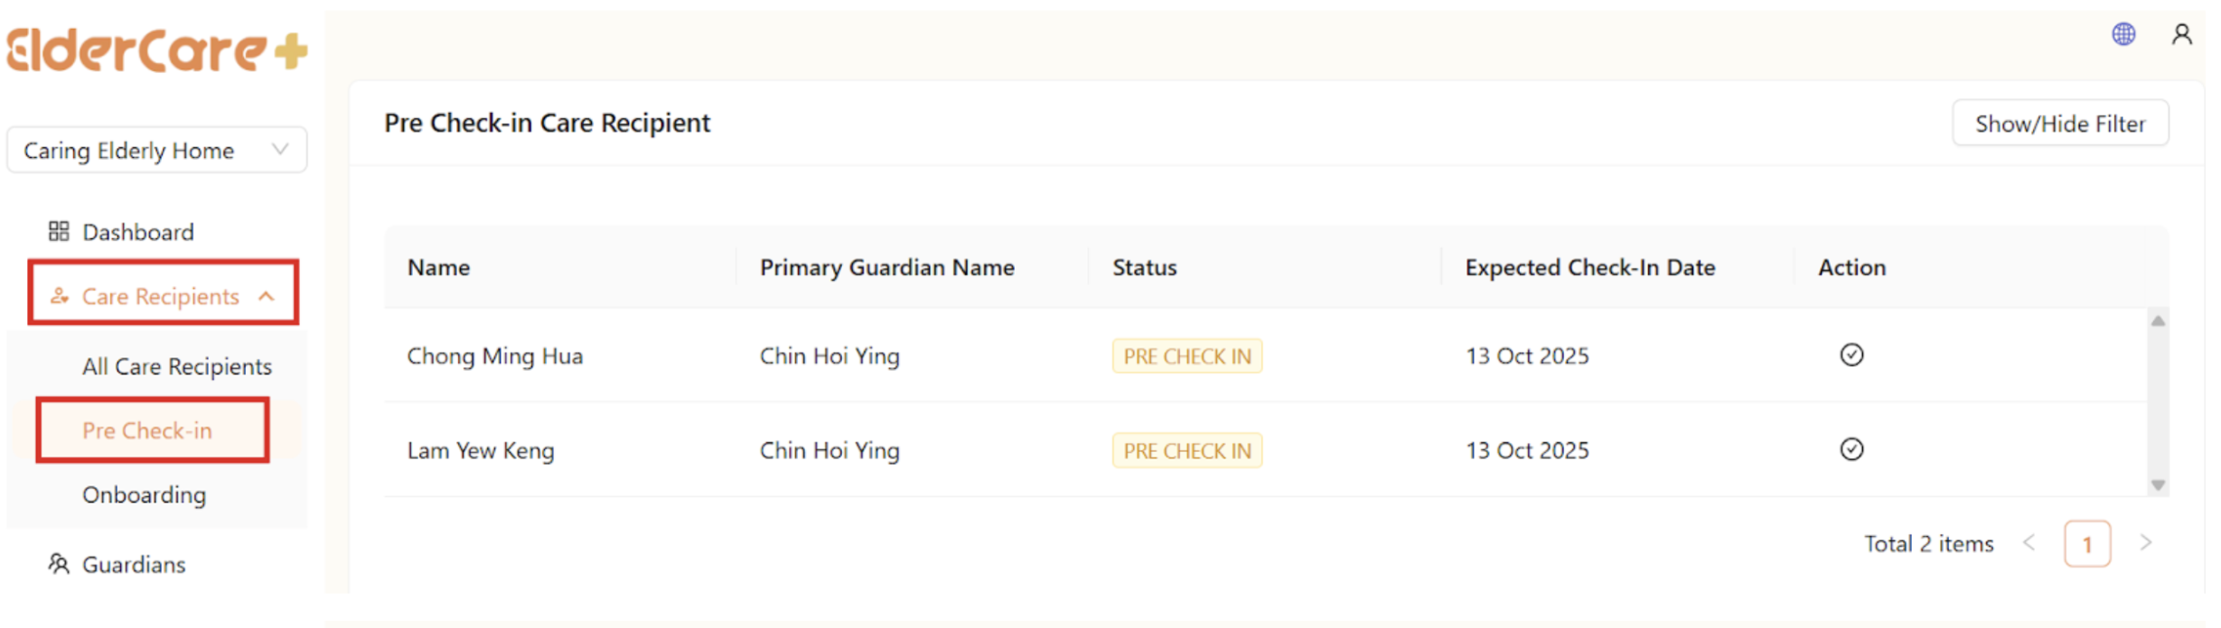
Task: Select All Care Recipients menu item
Action: 176,366
